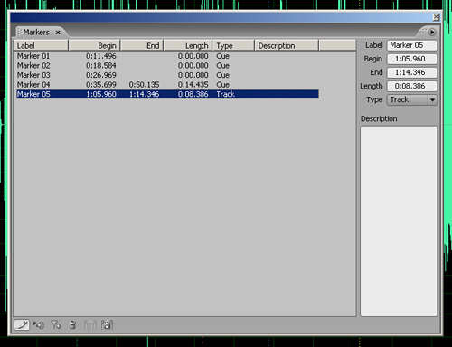Sort by the Label column header

pos(41,45)
